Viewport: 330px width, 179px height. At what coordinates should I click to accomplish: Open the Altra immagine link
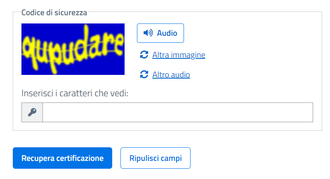point(179,55)
